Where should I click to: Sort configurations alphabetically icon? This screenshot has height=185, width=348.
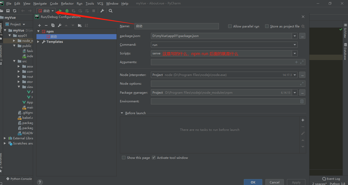(x=86, y=25)
